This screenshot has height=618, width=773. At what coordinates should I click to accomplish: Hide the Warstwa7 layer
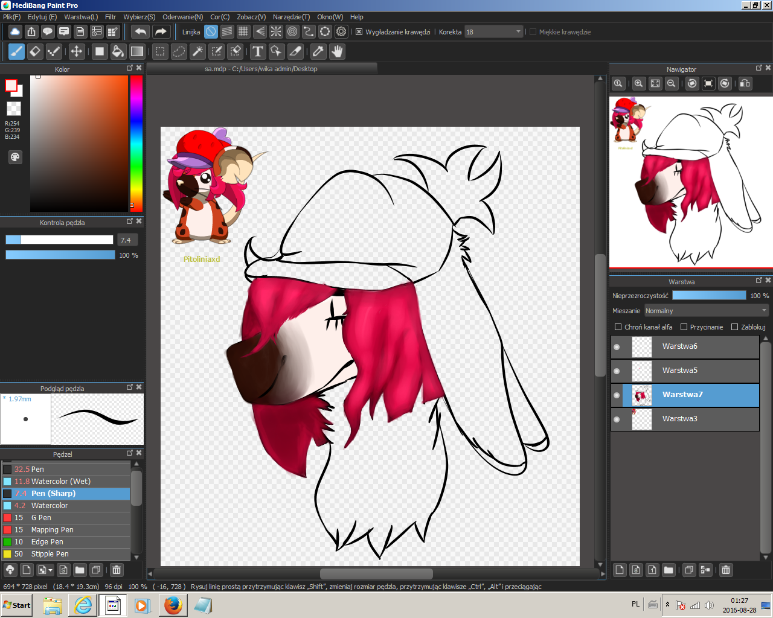pos(617,395)
